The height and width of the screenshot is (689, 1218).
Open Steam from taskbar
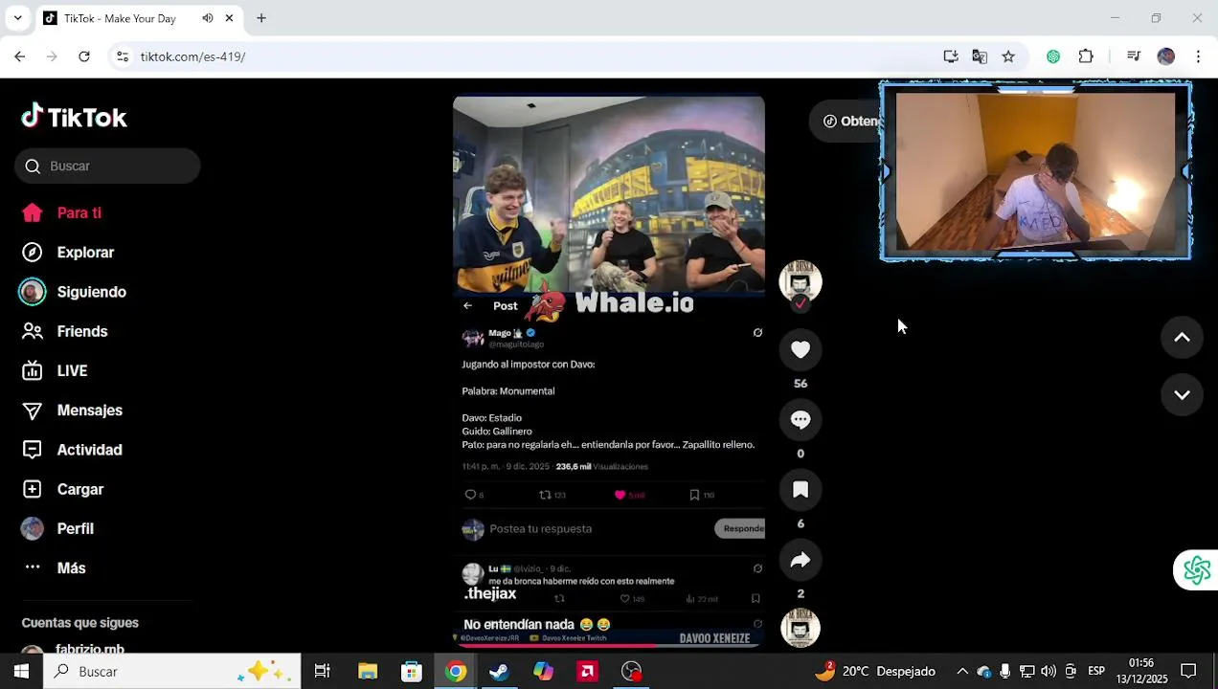499,672
